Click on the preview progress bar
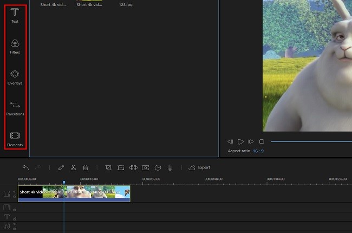This screenshot has width=352, height=233. pyautogui.click(x=311, y=141)
